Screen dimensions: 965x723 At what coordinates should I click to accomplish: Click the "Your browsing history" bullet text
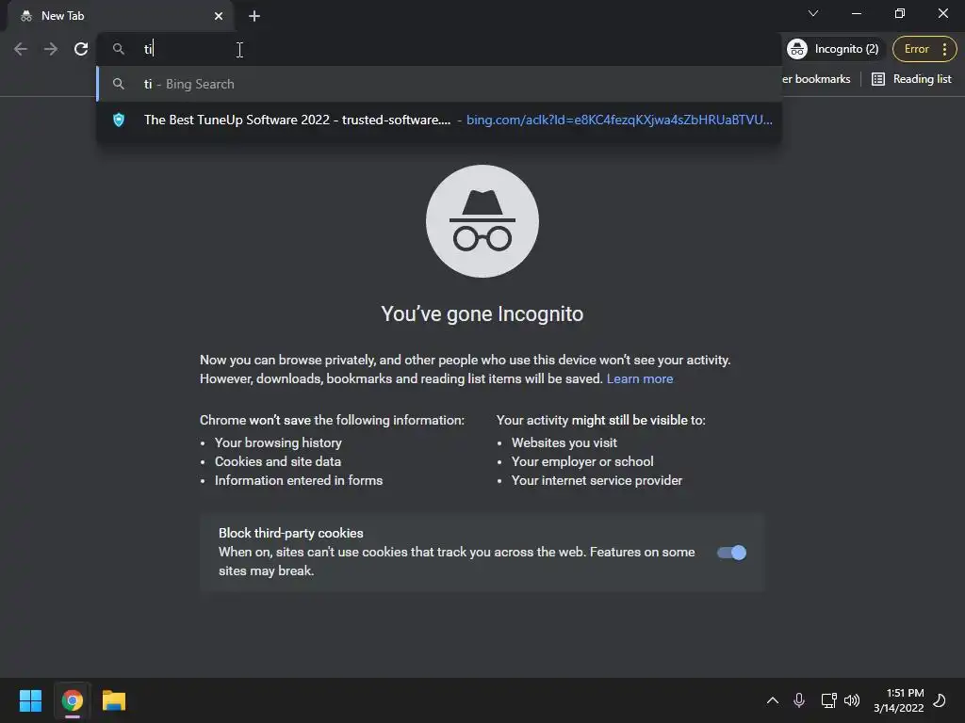click(x=278, y=442)
